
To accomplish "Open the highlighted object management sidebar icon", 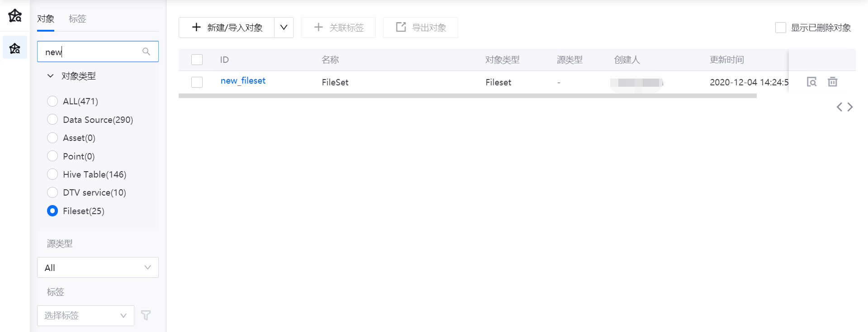I will tap(15, 47).
